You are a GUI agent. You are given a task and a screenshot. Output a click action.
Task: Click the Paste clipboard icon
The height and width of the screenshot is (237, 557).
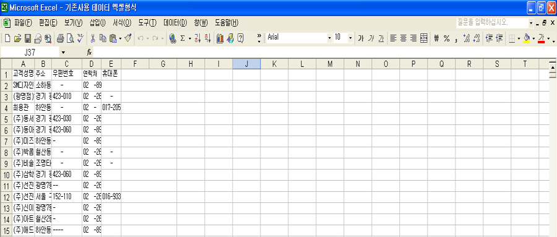(113, 38)
